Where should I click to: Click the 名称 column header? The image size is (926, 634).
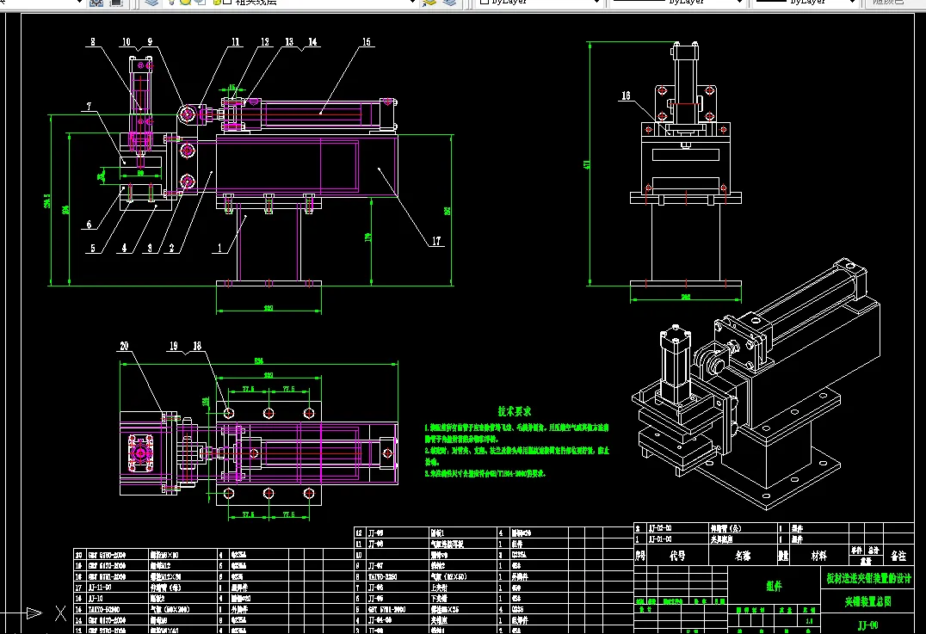[x=743, y=556]
